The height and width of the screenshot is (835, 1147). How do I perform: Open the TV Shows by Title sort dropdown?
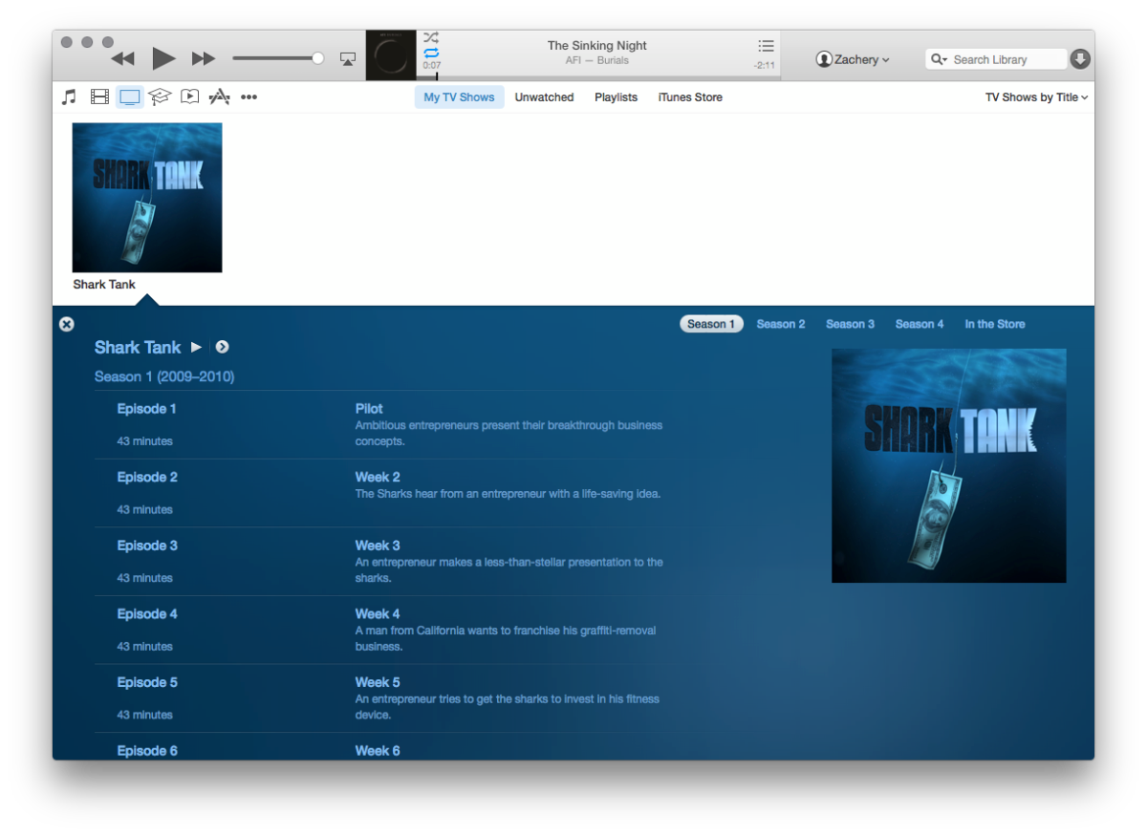1036,97
